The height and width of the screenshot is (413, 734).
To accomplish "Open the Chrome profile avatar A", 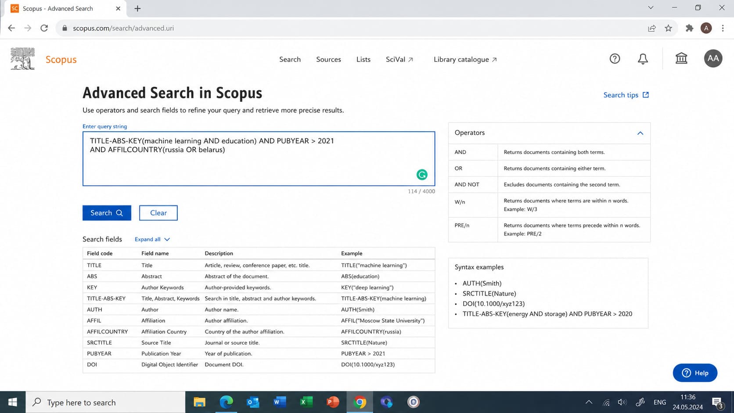I will (706, 28).
